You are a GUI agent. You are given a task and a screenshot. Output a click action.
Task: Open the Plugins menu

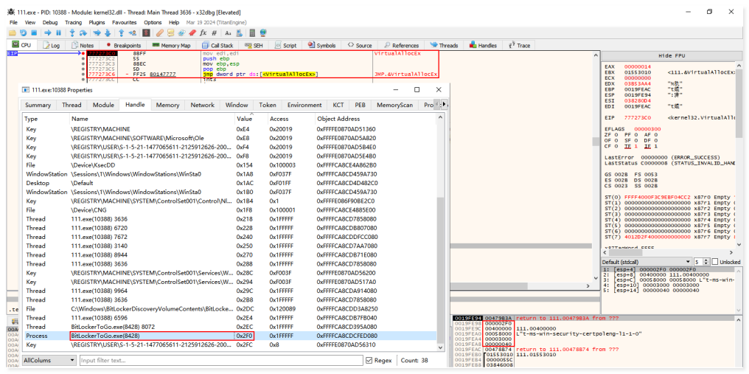pyautogui.click(x=97, y=23)
